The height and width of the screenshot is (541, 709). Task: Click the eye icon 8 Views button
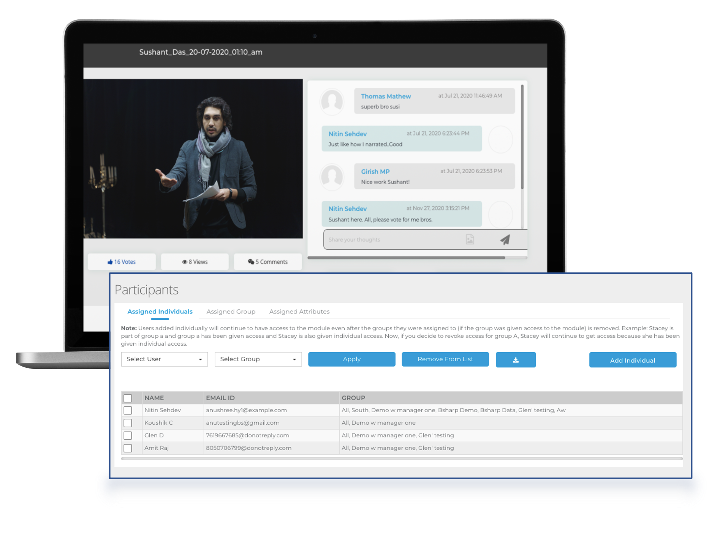click(195, 262)
